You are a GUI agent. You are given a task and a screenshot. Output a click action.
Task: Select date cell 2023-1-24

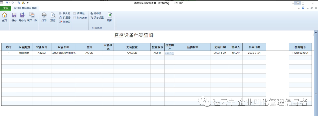coord(220,53)
